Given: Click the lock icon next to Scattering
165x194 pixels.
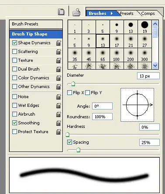Looking at the screenshot, I should (x=58, y=52).
